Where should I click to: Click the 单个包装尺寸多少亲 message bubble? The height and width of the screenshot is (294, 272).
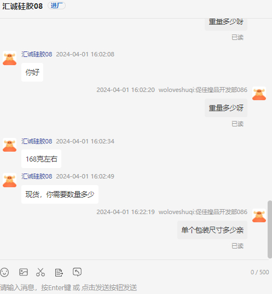[212, 230]
